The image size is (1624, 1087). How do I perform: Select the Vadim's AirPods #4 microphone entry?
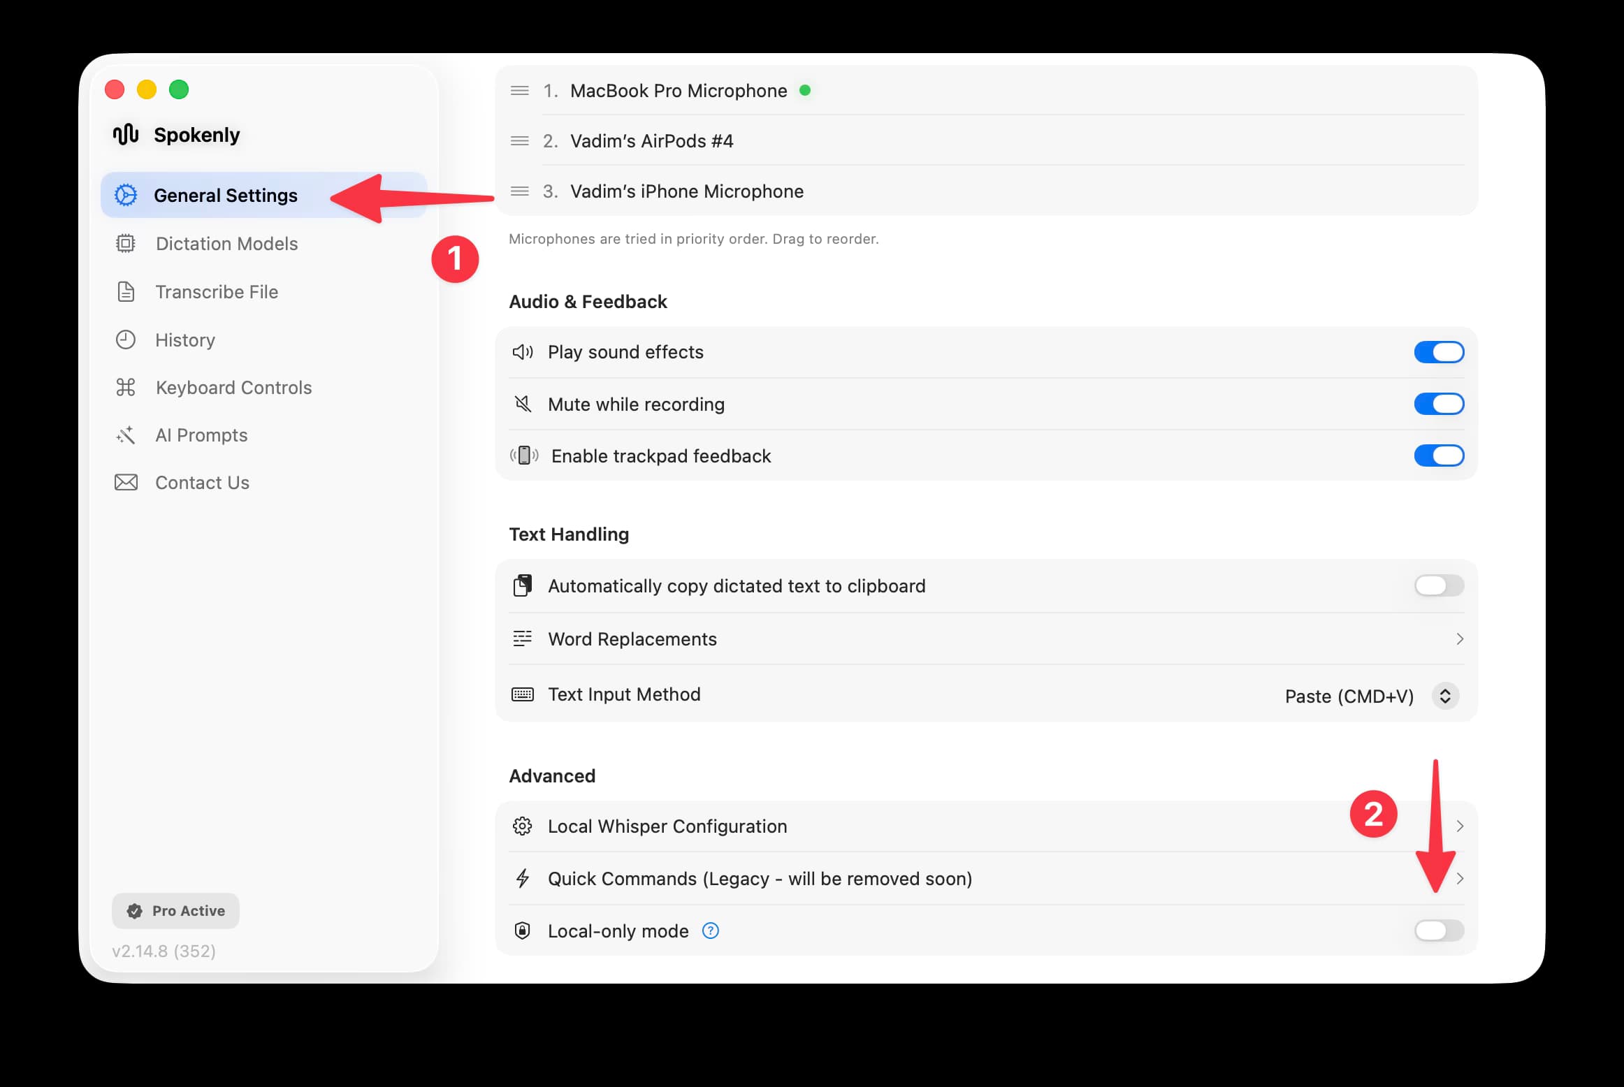[651, 140]
